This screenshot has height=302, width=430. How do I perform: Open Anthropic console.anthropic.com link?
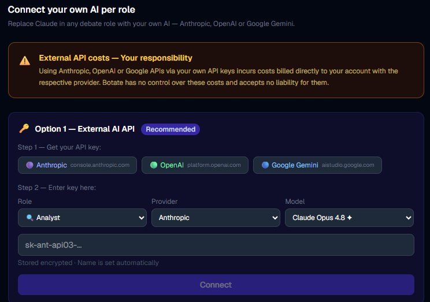(x=77, y=165)
